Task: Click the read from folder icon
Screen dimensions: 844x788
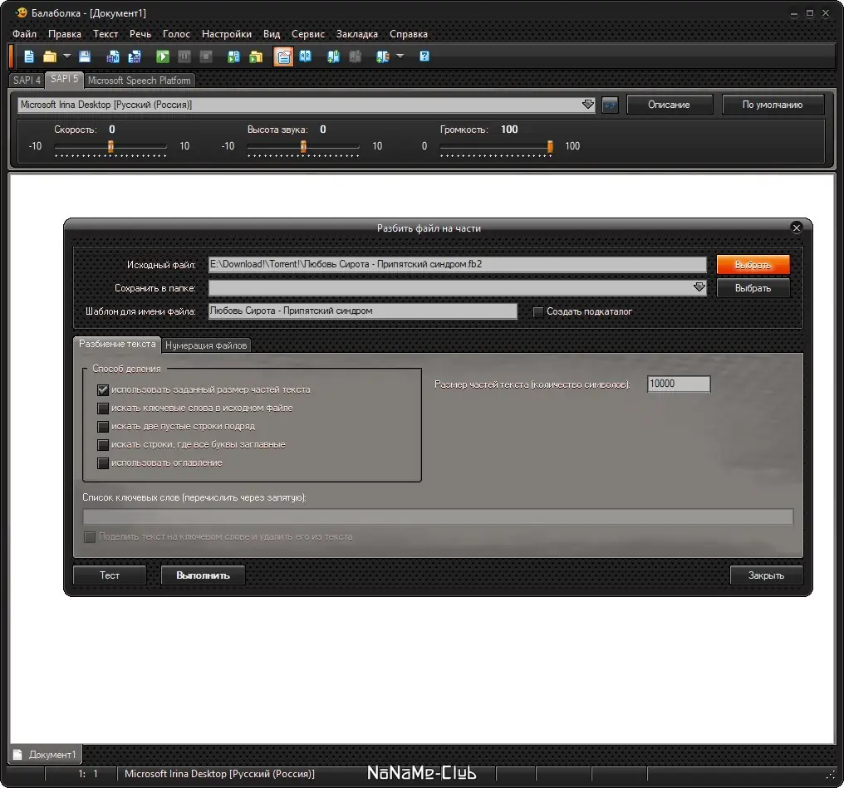Action: coord(256,56)
